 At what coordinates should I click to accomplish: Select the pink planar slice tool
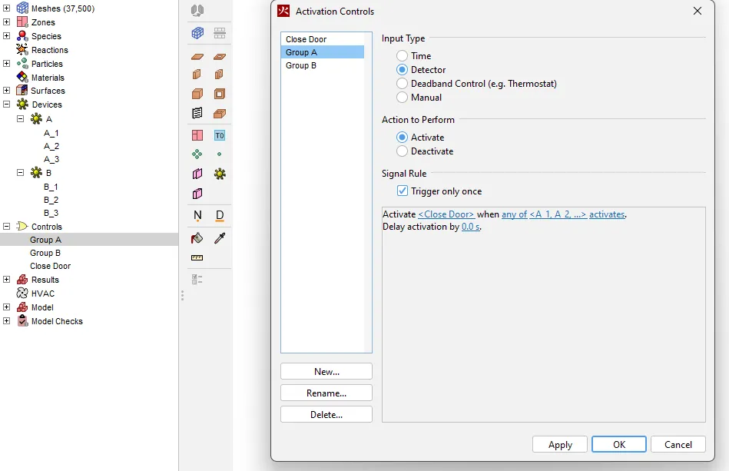(197, 174)
